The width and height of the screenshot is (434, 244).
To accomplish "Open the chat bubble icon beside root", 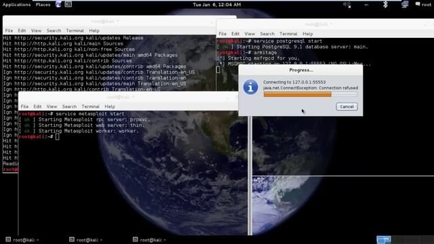I will coord(418,4).
